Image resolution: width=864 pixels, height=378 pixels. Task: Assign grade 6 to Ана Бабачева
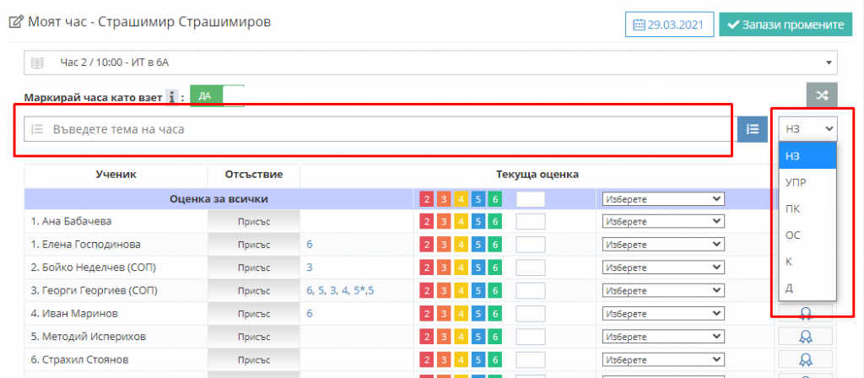click(x=495, y=221)
